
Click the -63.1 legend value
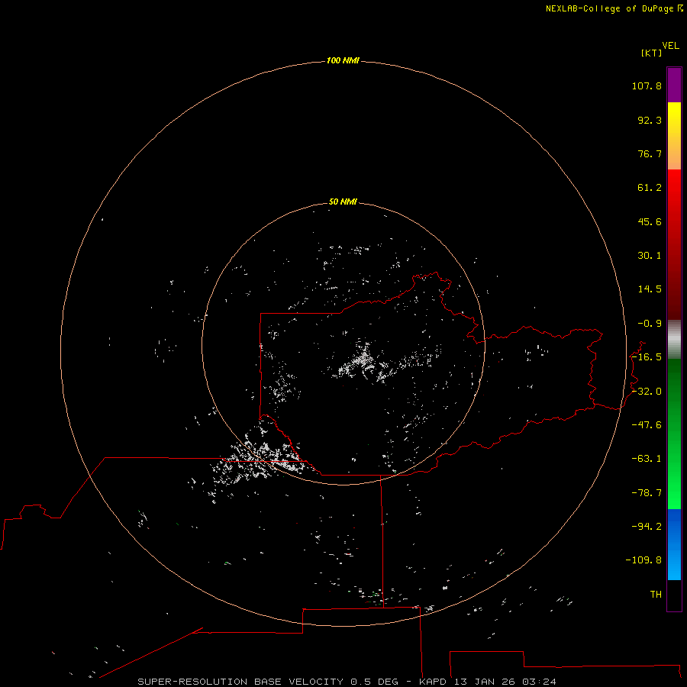click(x=647, y=459)
